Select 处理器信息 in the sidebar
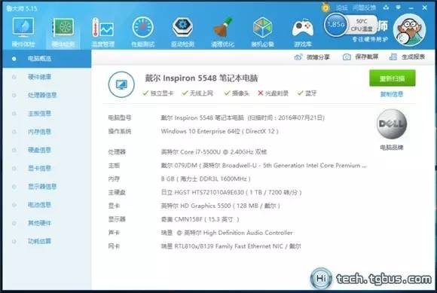 coord(41,95)
